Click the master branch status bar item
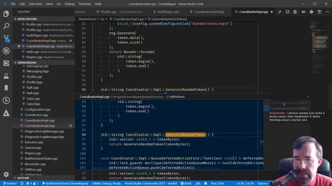Screen dimensions: 332x186 click(x=10, y=183)
